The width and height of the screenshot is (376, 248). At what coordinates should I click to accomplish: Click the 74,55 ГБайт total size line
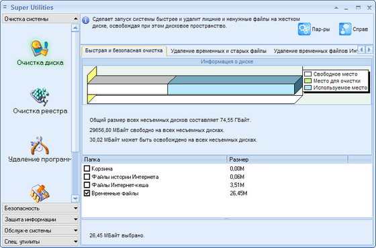[x=170, y=120]
